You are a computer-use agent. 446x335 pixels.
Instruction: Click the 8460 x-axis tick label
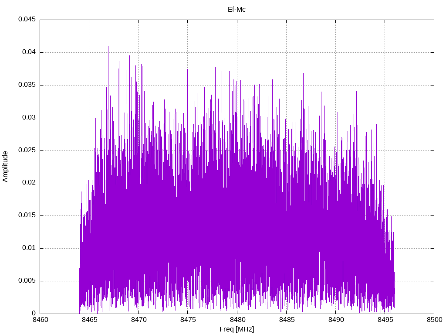40,320
